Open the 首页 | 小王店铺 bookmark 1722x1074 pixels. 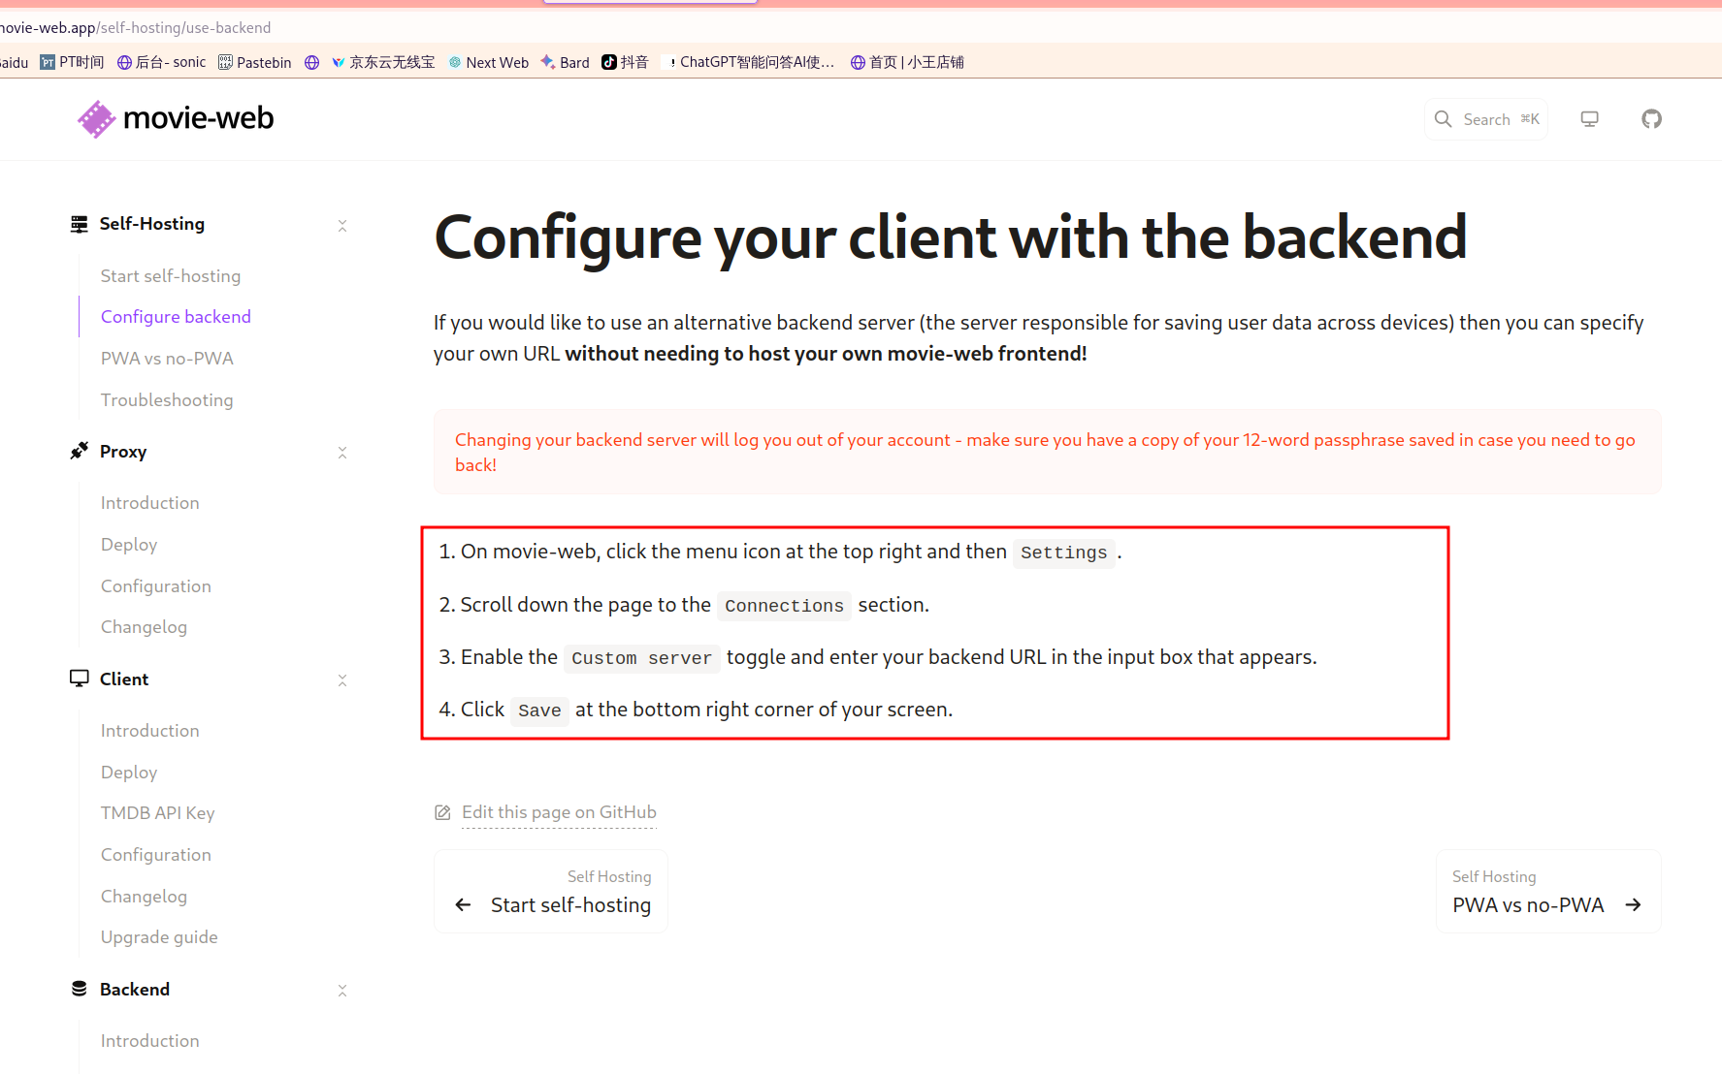(x=908, y=62)
